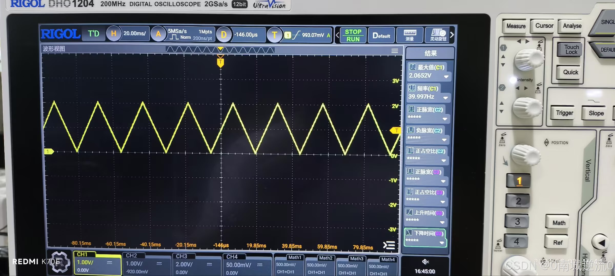The image size is (615, 276).
Task: Open 5MSa/s acquisition info
Action: coord(190,34)
